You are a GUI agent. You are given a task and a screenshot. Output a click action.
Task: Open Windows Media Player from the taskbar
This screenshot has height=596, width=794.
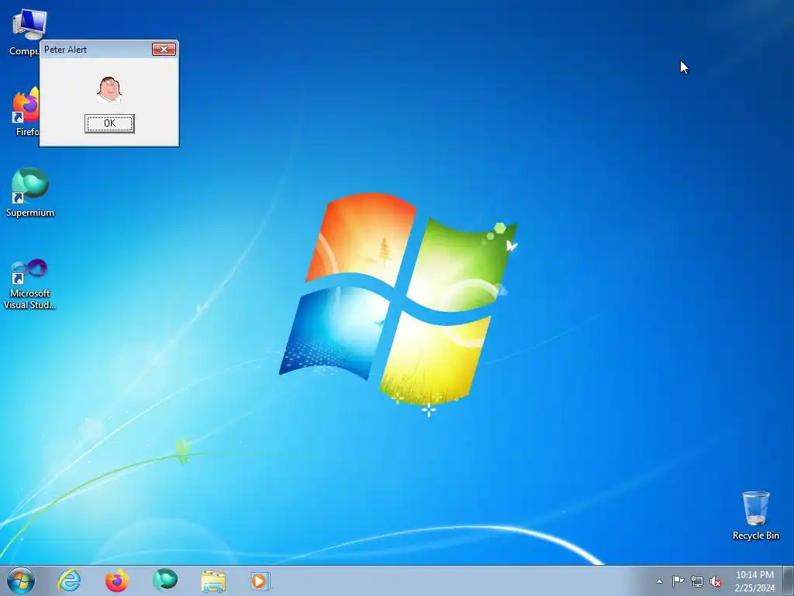(x=261, y=580)
